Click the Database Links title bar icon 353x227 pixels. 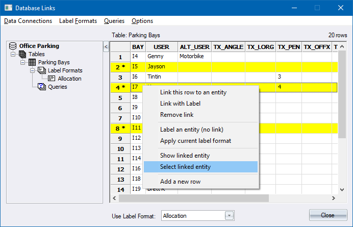[8, 8]
